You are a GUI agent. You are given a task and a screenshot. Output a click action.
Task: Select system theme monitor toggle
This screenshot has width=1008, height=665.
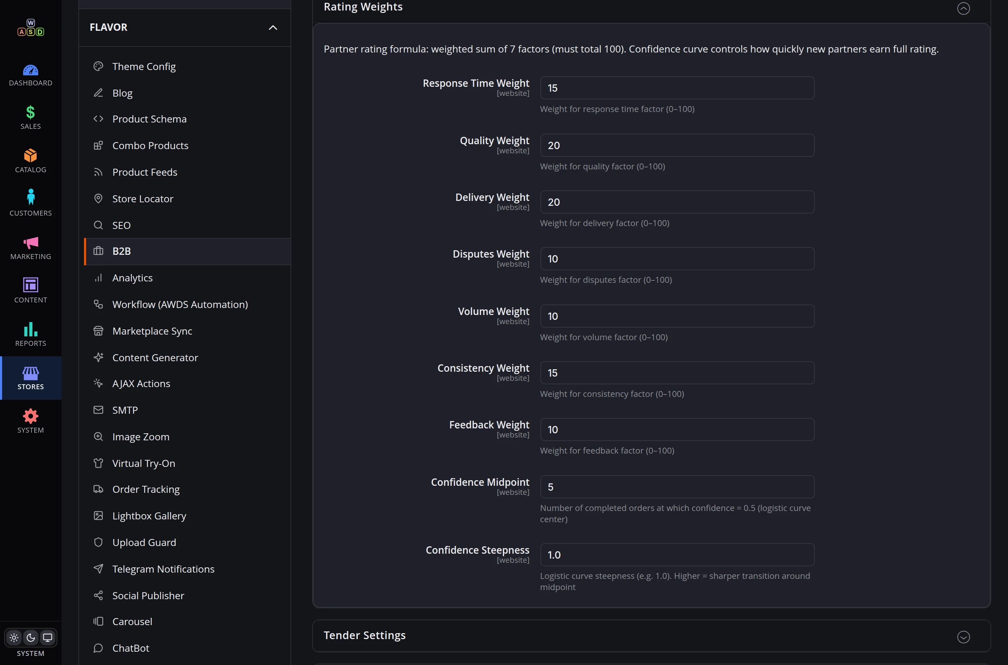(x=48, y=637)
